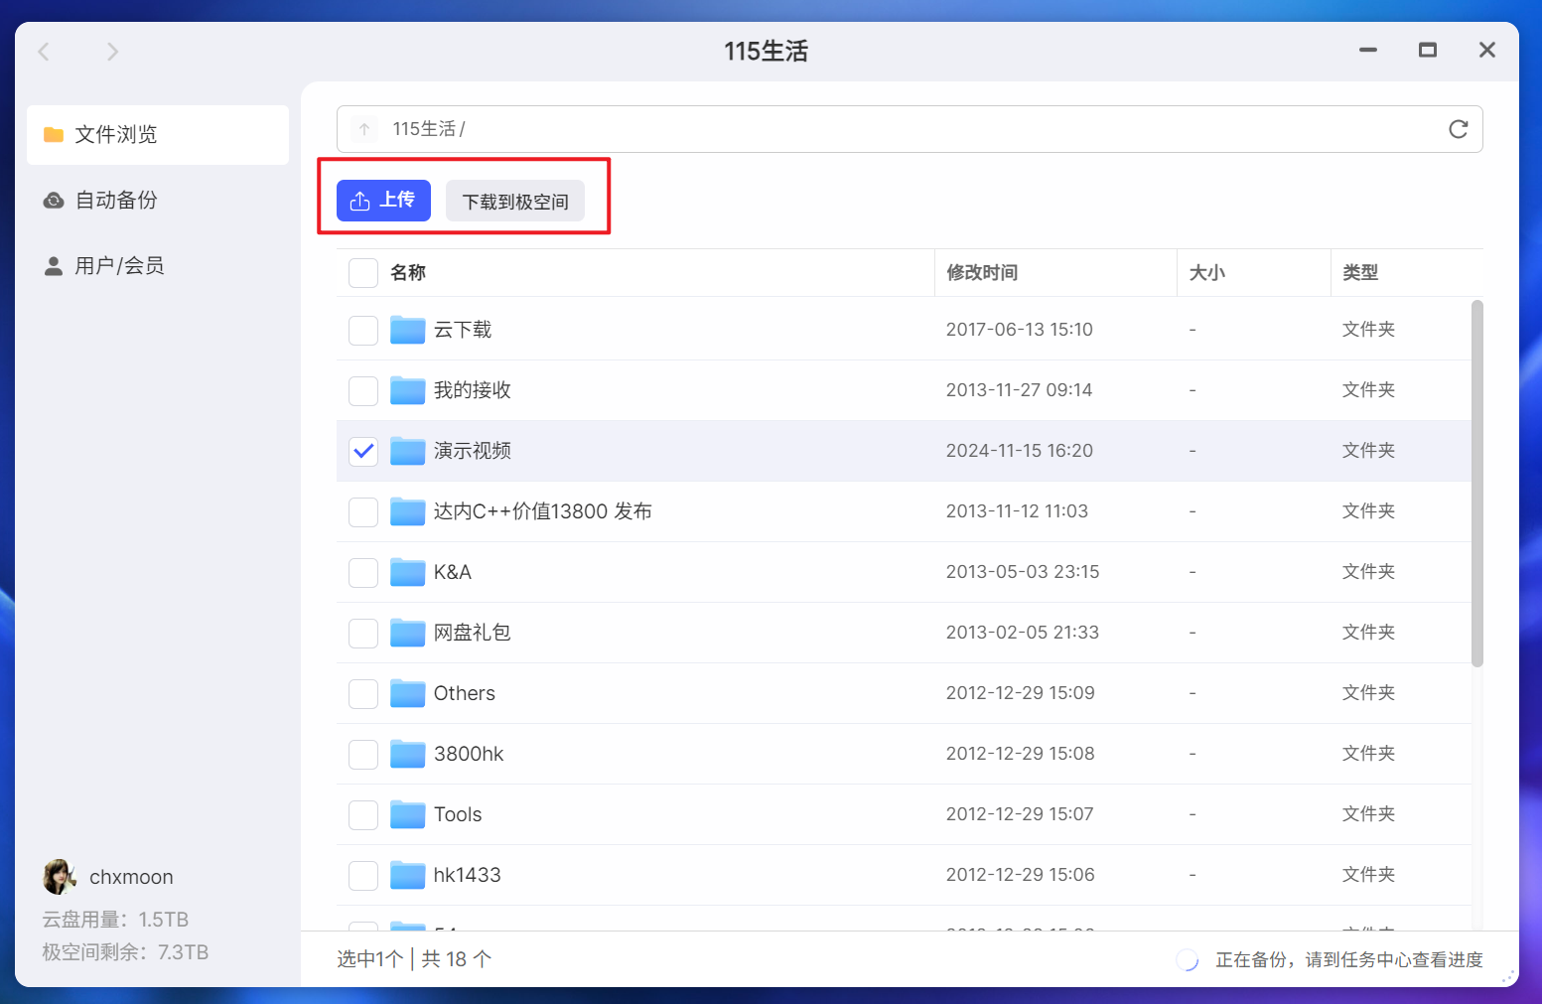
Task: Refresh the file list
Action: [1458, 129]
